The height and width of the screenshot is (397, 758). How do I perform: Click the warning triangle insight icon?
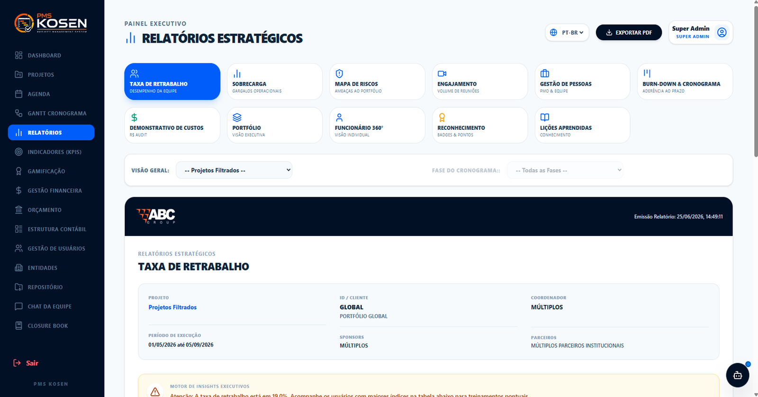[155, 392]
